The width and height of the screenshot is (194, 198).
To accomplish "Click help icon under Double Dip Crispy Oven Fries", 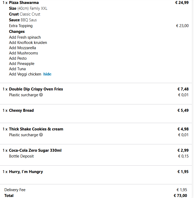I will (41, 95).
